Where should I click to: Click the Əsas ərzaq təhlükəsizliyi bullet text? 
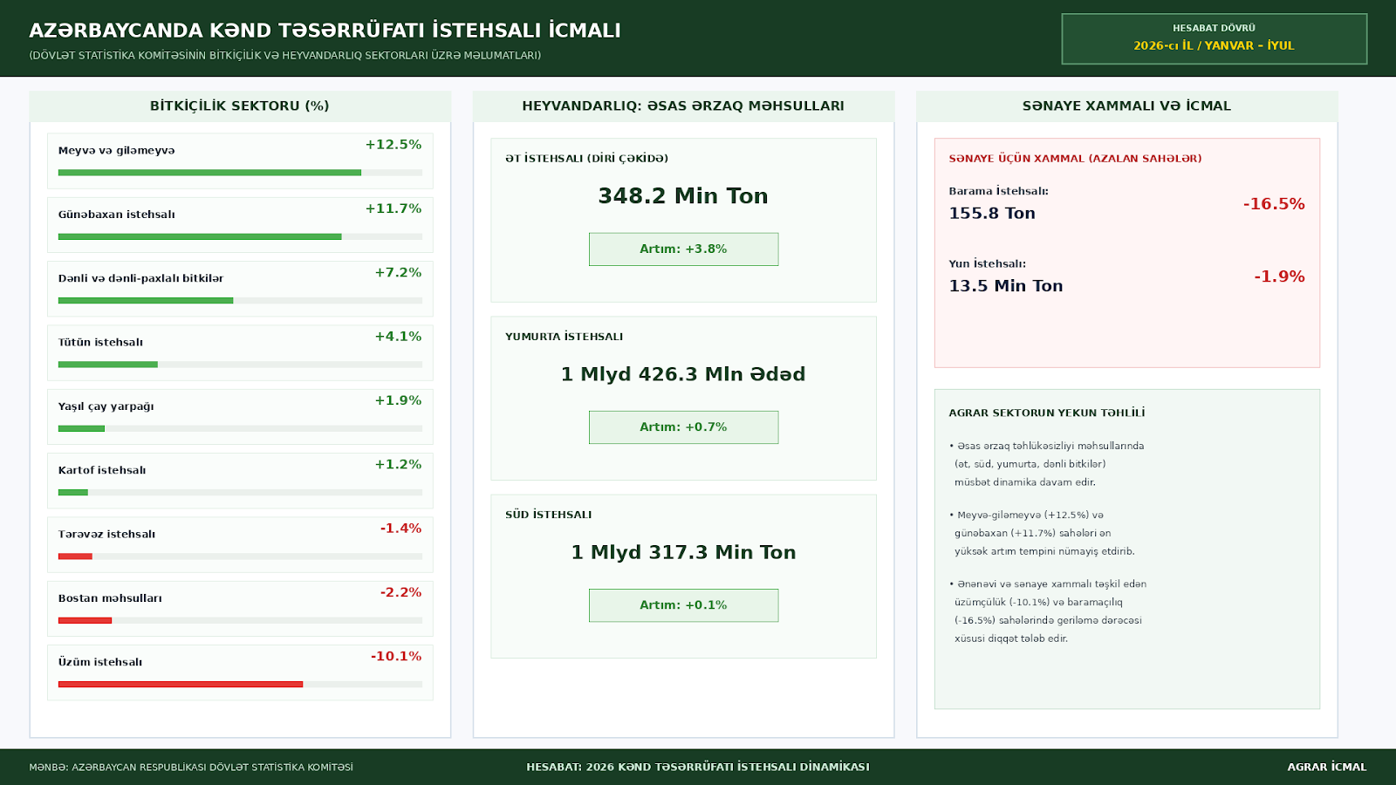1047,464
